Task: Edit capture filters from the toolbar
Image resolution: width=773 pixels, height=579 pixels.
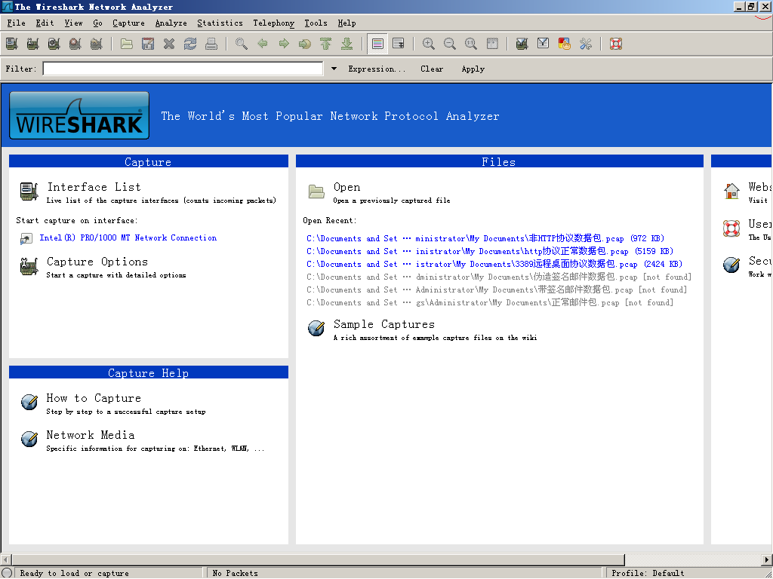Action: click(x=522, y=44)
